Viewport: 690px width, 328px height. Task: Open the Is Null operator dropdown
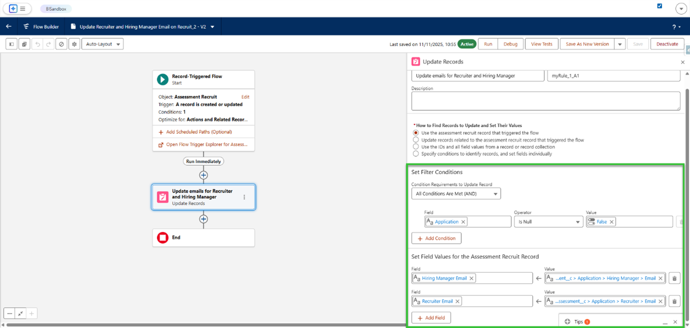tap(548, 222)
